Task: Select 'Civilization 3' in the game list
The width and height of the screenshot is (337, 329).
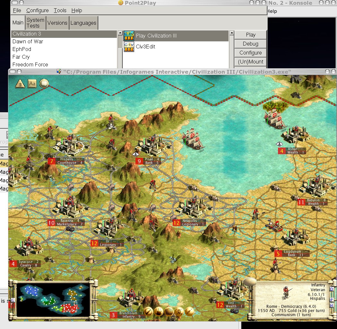Action: pyautogui.click(x=64, y=34)
